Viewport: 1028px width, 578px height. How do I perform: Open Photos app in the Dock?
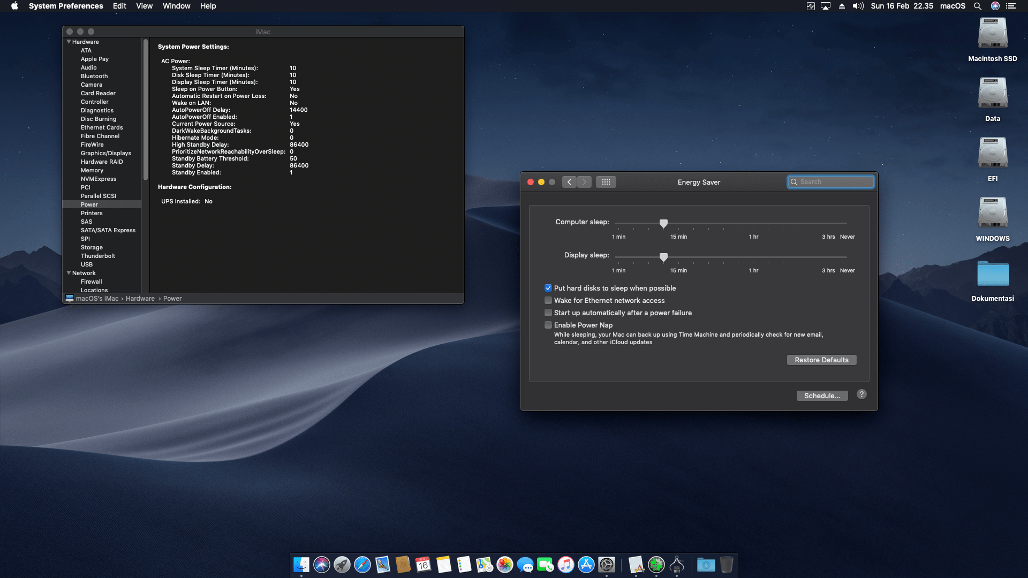click(x=505, y=565)
